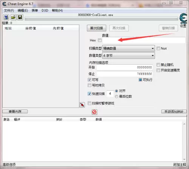Click the save floppy disk icon

[20, 17]
